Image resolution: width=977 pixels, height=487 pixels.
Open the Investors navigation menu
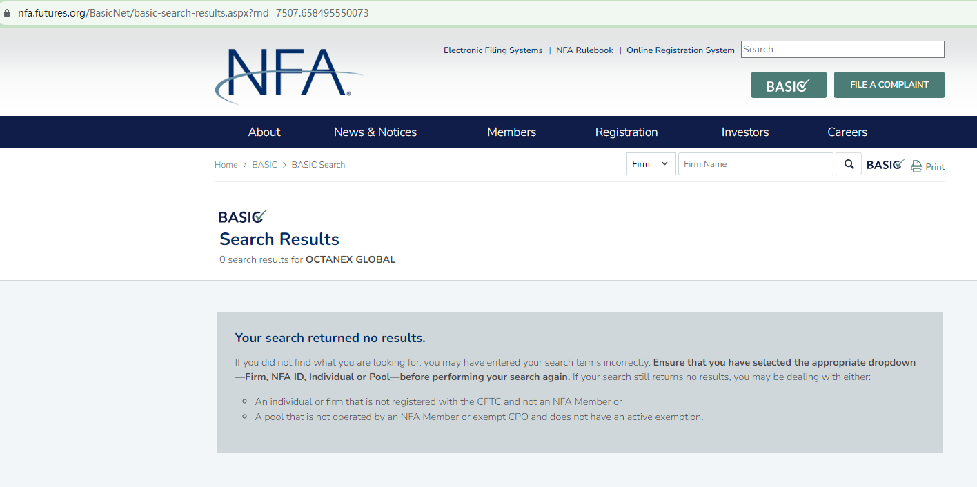(x=745, y=132)
